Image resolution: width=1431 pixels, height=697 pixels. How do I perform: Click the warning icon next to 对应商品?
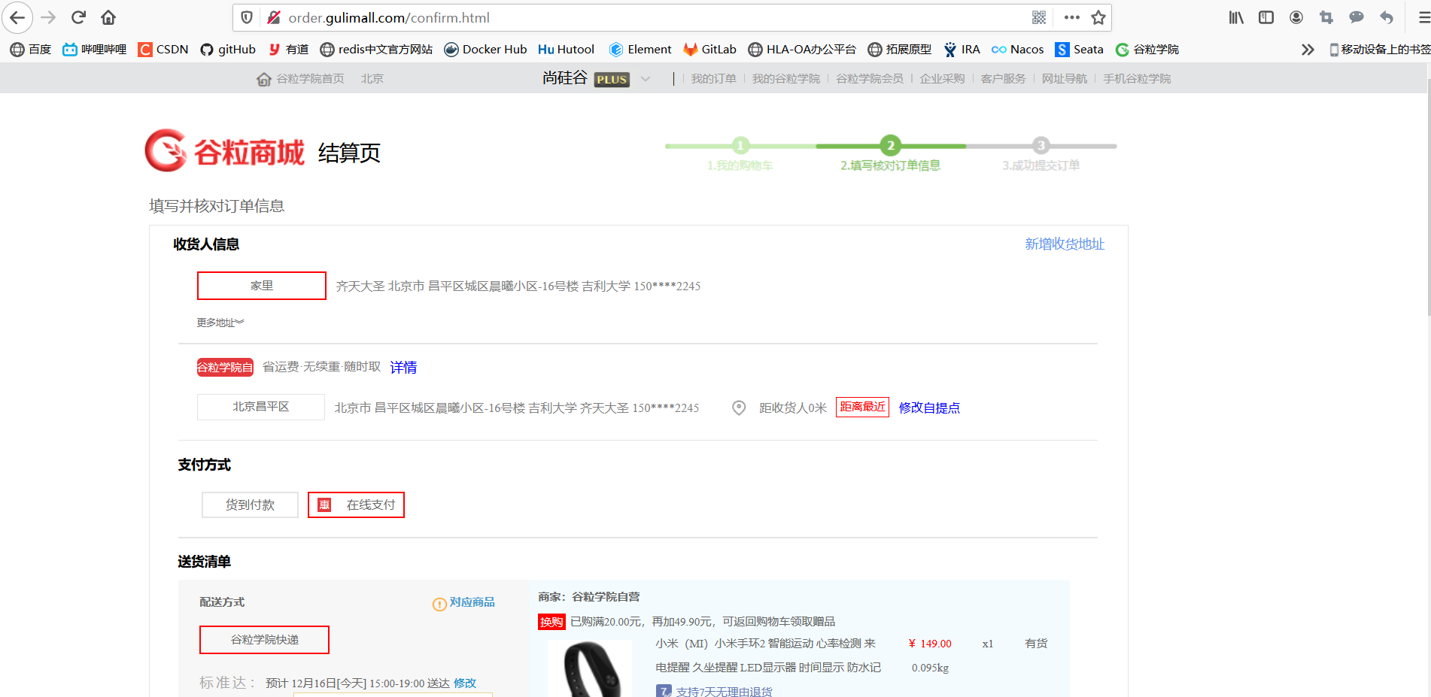(x=439, y=604)
